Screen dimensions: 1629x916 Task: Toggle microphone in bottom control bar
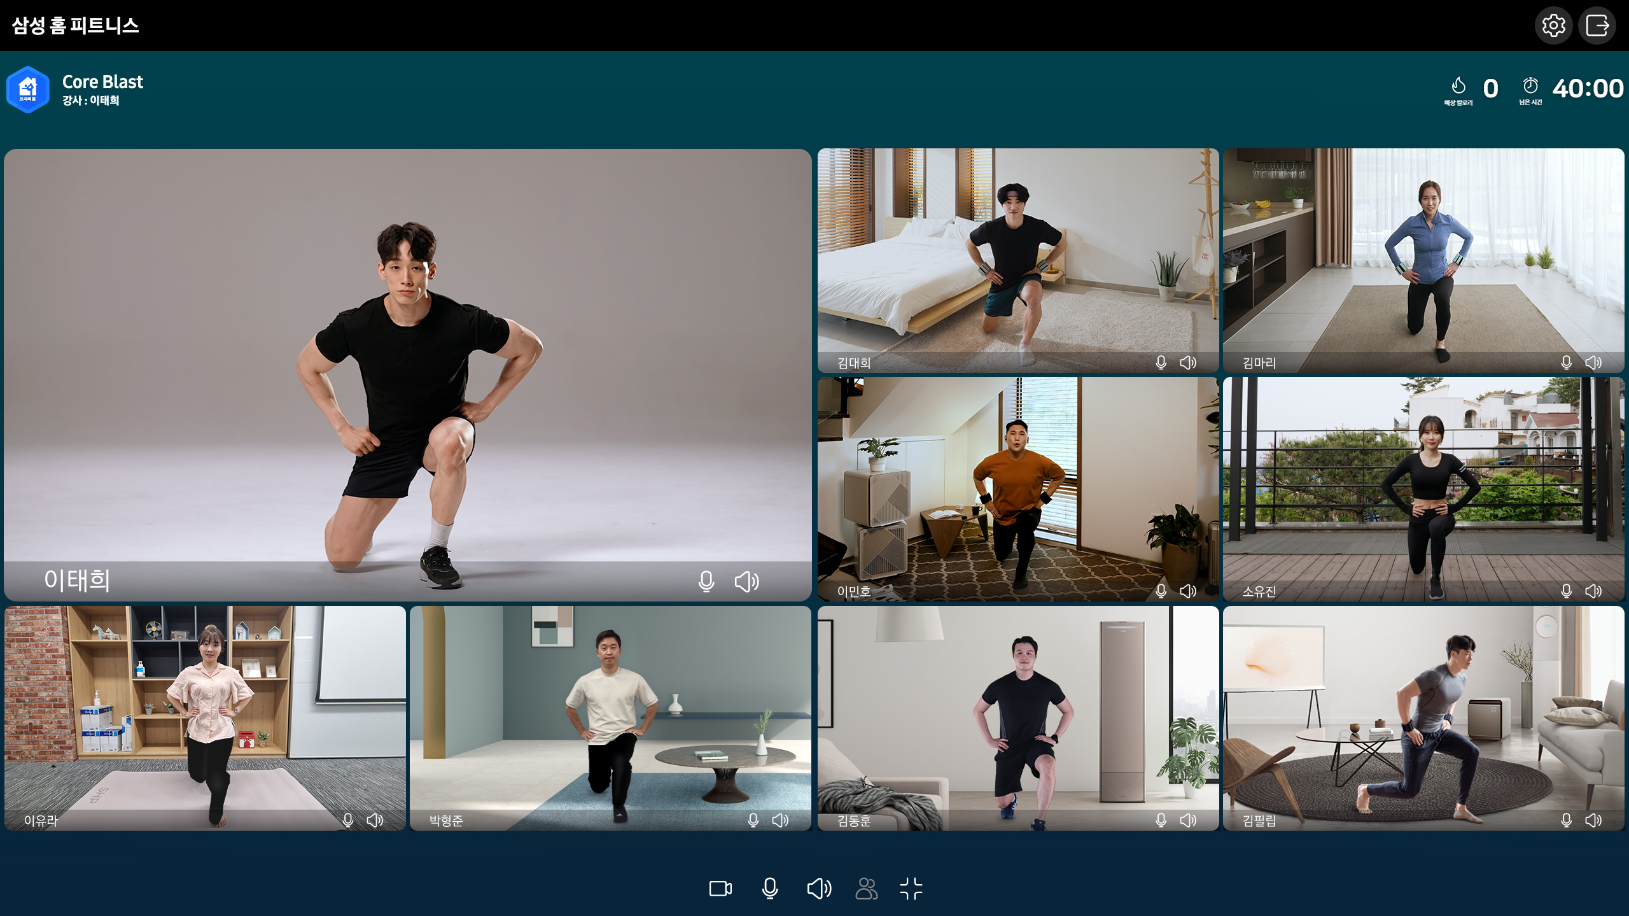pyautogui.click(x=769, y=888)
